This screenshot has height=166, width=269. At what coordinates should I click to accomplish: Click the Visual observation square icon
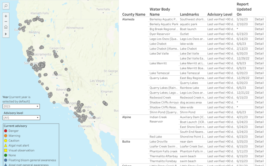[x=5, y=150]
